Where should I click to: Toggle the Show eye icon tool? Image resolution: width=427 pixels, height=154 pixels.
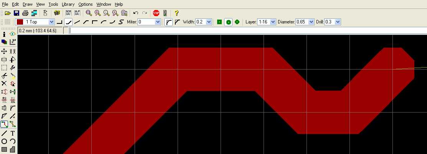click(13, 35)
